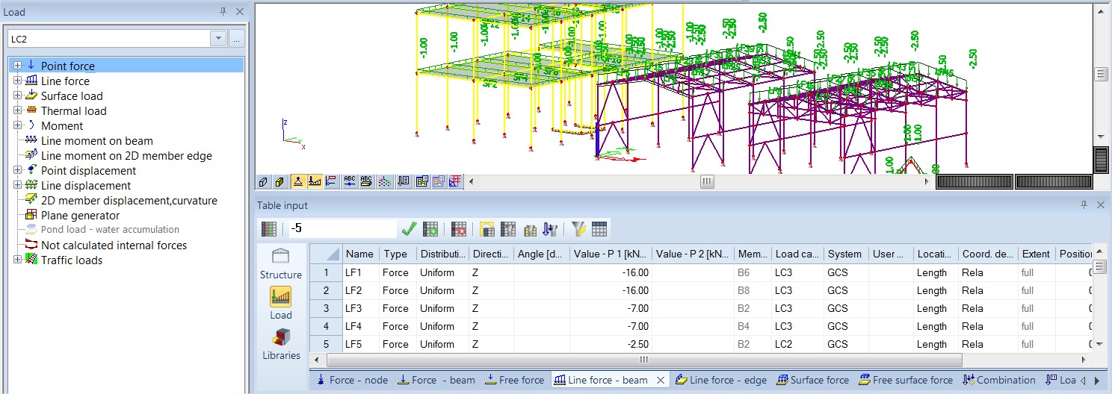The width and height of the screenshot is (1112, 394).
Task: Click the add row icon with green arrow
Action: (430, 229)
